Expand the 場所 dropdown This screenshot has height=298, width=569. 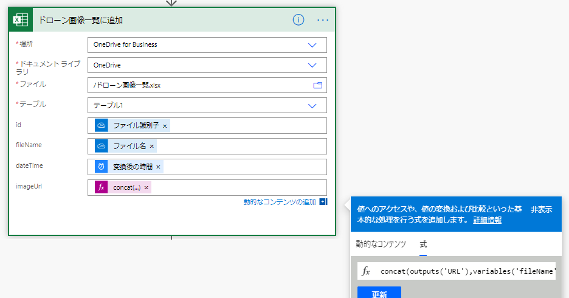click(312, 45)
